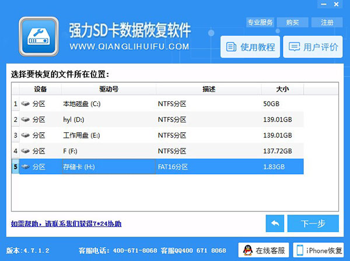The image size is (350, 261).
Task: Launch iPhone恢复 recovery
Action: (x=318, y=251)
